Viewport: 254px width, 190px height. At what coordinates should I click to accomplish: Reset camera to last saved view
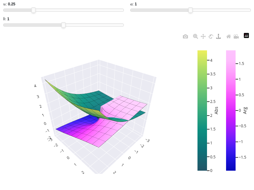click(236, 36)
